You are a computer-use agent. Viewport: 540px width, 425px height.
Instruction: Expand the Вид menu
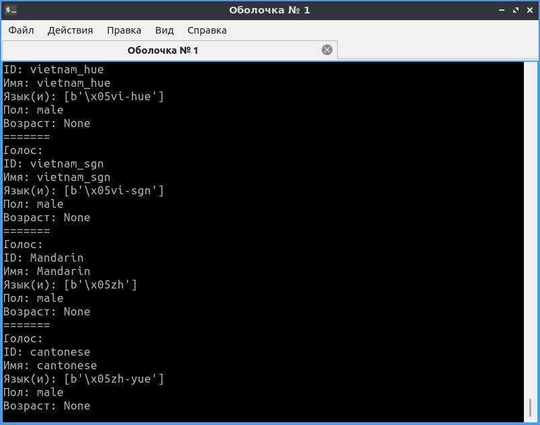point(164,30)
